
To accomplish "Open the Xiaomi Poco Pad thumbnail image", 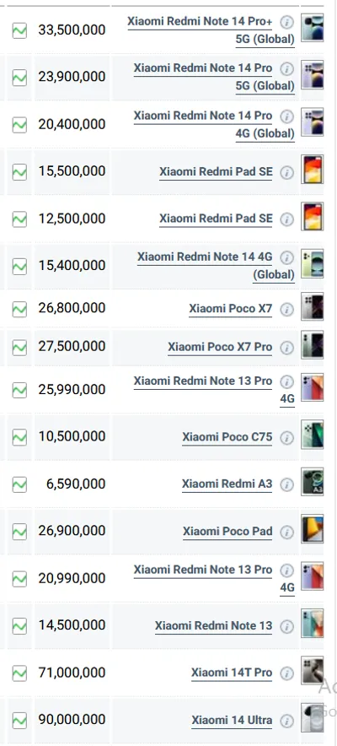I will 313,528.
